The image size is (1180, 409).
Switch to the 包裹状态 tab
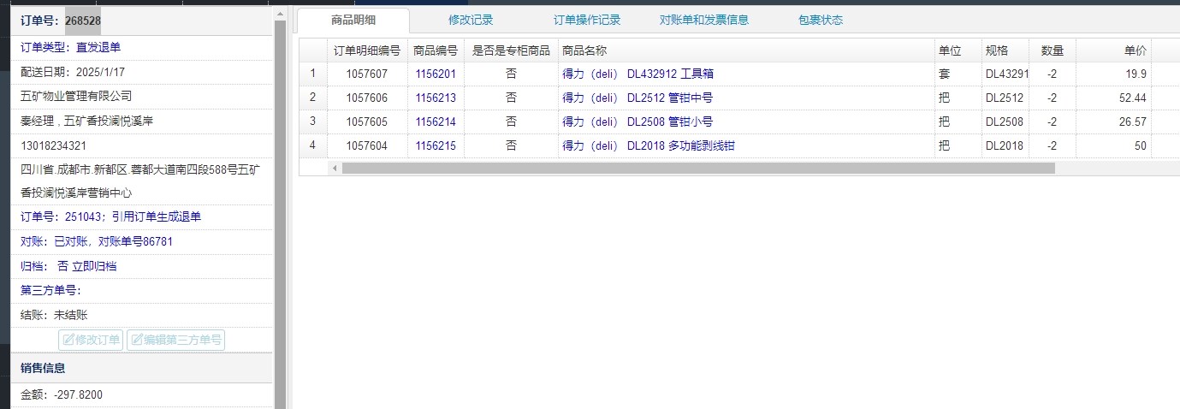821,21
